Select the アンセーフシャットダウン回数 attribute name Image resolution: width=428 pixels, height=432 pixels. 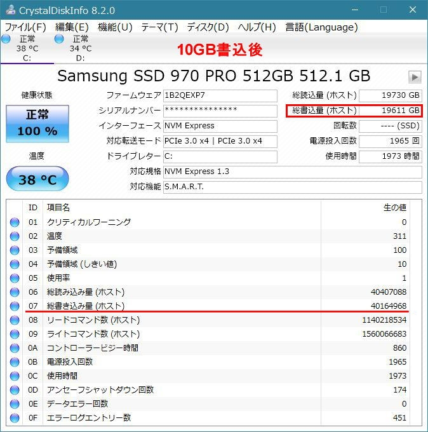(100, 390)
